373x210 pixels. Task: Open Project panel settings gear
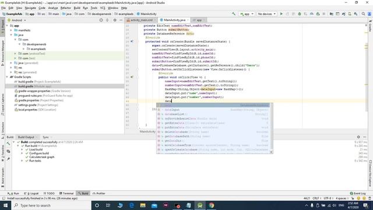[x=115, y=20]
